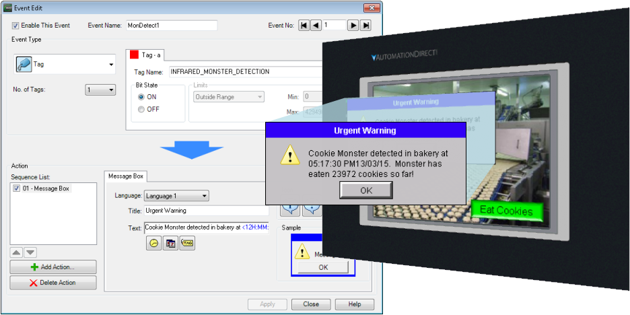Click OK in Sample preview

click(323, 267)
